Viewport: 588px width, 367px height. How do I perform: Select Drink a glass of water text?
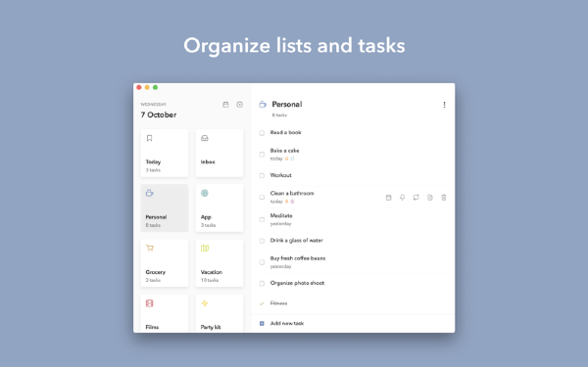[x=297, y=241]
